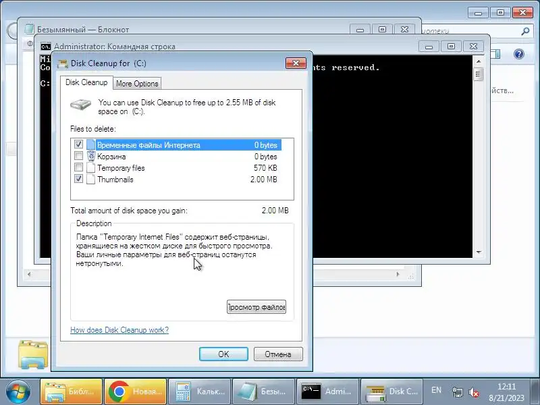Viewport: 540px width, 405px height.
Task: Click the muted volume tray icon
Action: tap(474, 392)
